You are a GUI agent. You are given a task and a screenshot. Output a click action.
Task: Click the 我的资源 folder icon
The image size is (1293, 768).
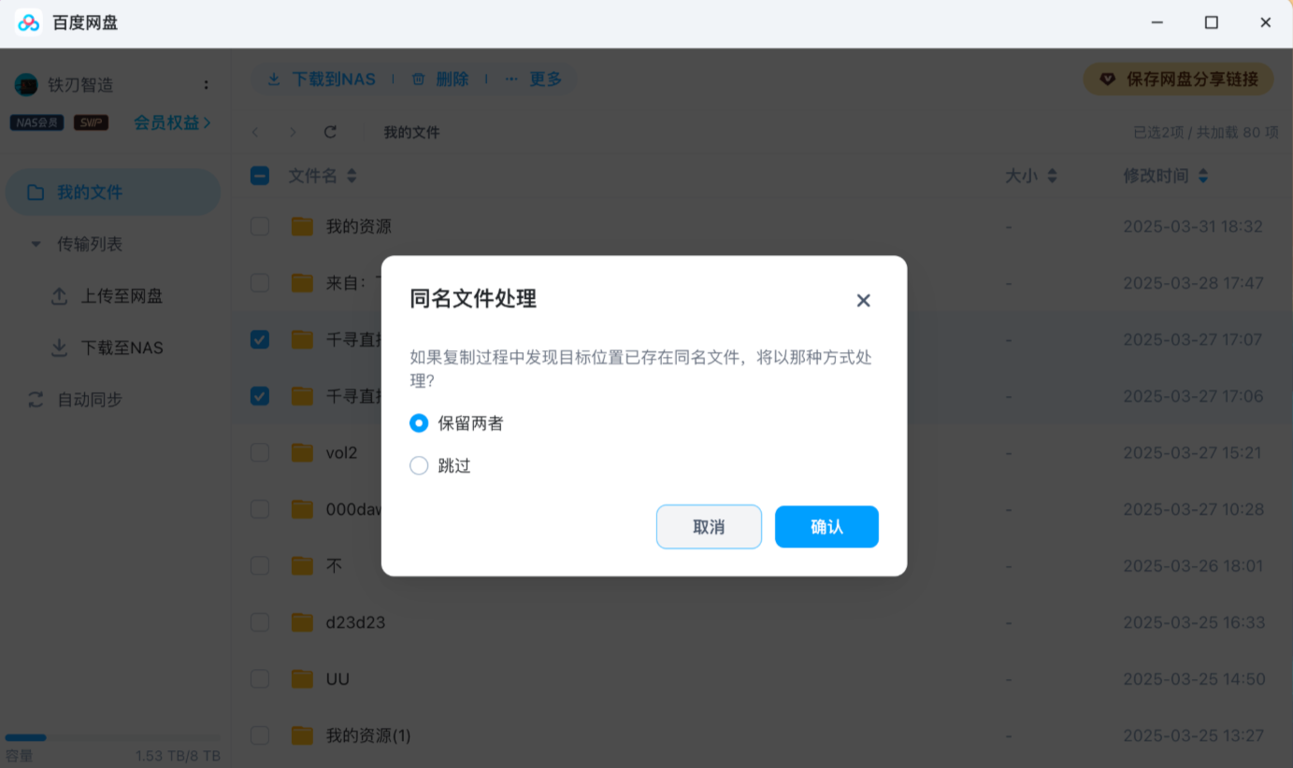(302, 226)
